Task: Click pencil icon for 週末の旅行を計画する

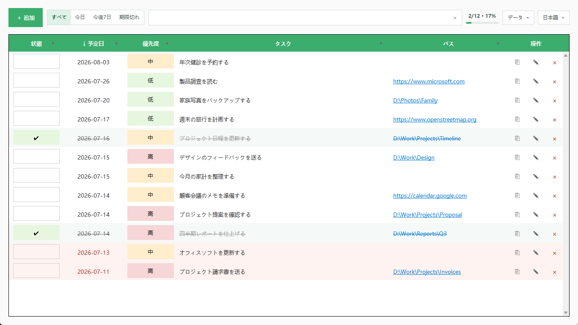Action: [x=536, y=119]
